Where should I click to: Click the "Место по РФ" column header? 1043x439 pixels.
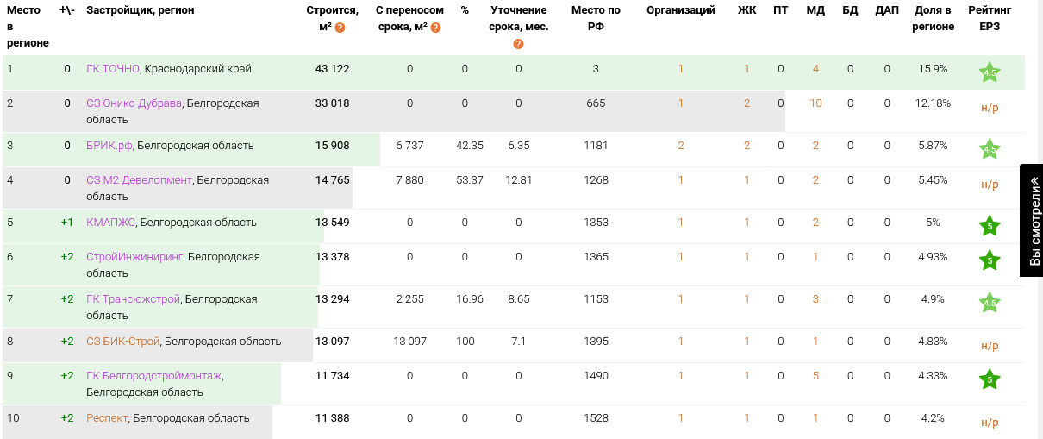point(596,18)
